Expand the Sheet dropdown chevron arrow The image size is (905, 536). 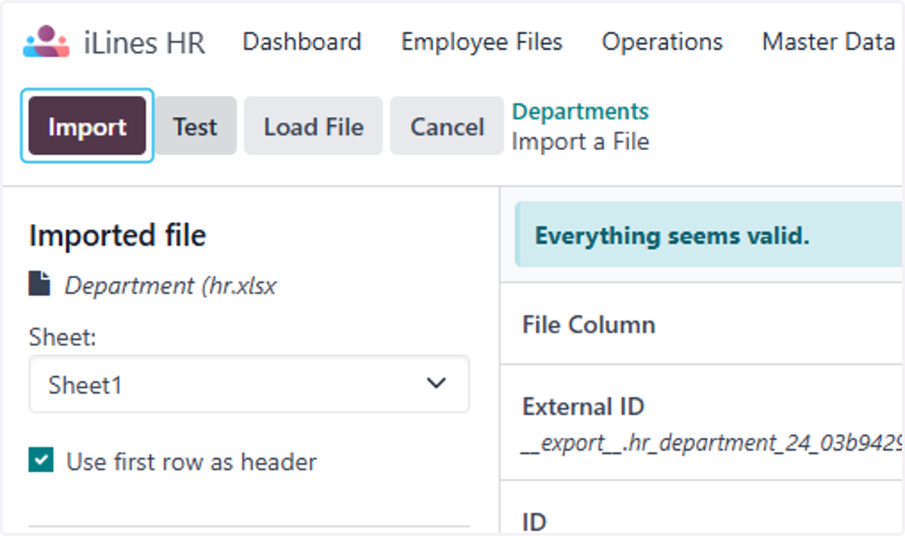[x=436, y=384]
